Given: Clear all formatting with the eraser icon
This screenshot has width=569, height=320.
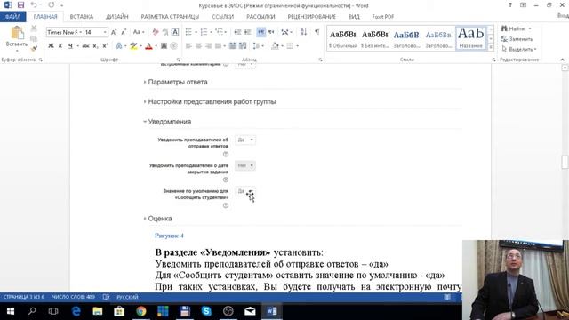Looking at the screenshot, I should (156, 32).
